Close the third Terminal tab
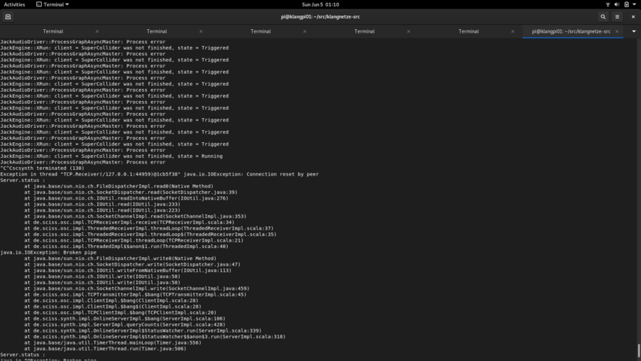This screenshot has width=641, height=361. pyautogui.click(x=305, y=31)
